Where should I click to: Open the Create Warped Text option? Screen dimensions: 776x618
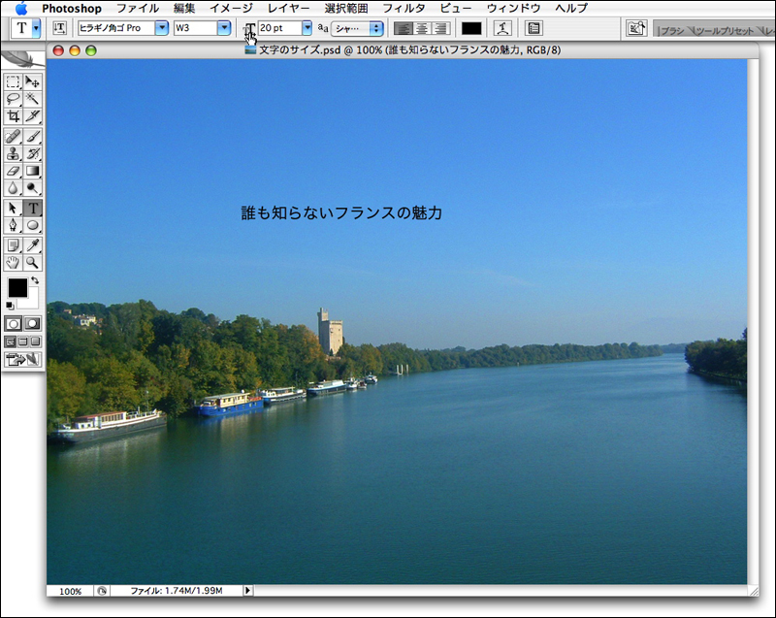(x=502, y=28)
